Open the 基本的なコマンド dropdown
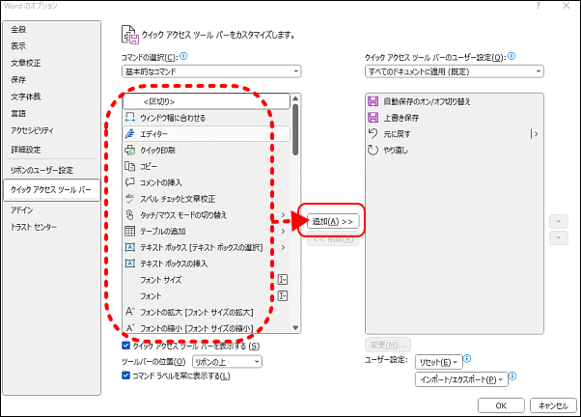Viewport: 581px width, 417px height. click(x=211, y=71)
